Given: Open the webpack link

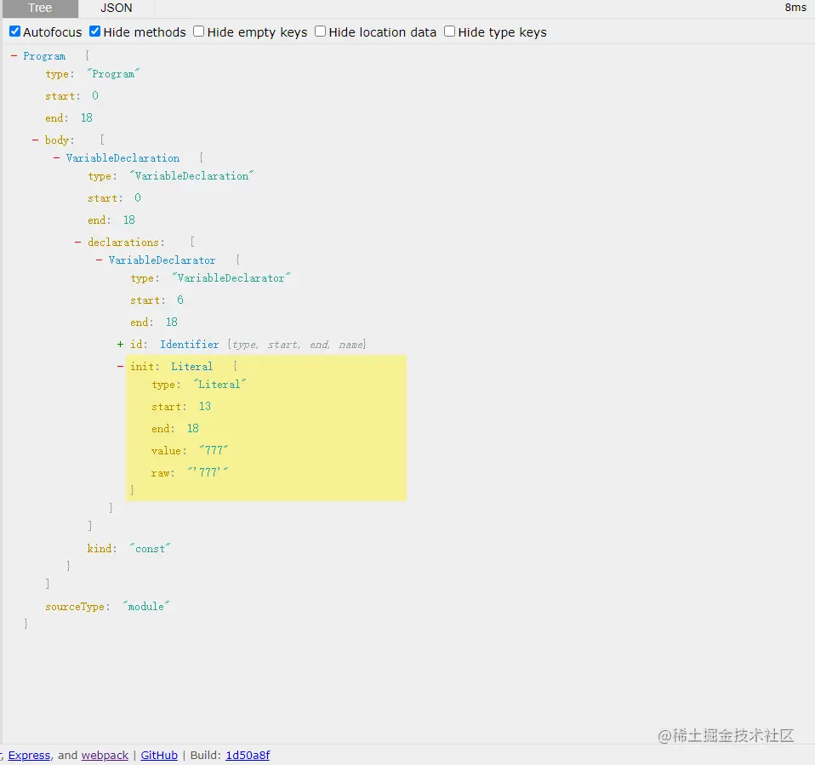Looking at the screenshot, I should tap(105, 755).
